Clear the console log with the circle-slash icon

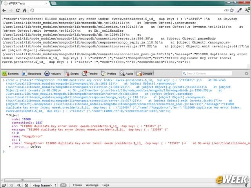(x=27, y=185)
